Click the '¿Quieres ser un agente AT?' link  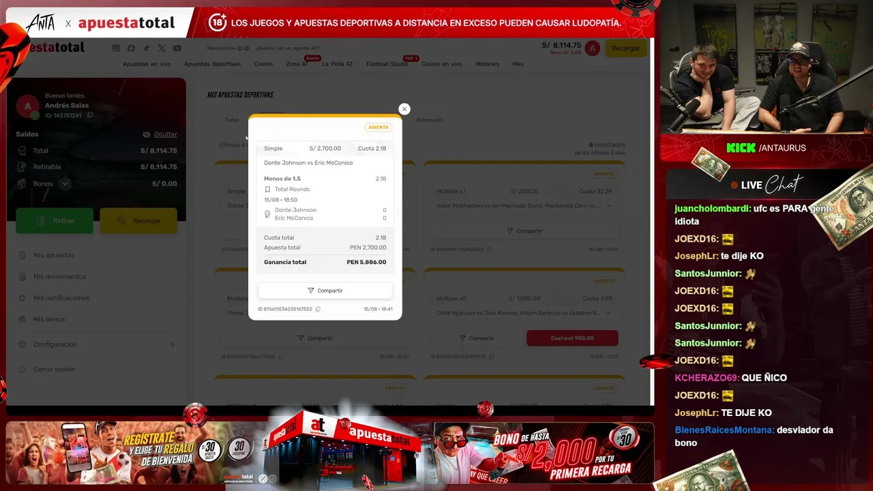coord(287,48)
